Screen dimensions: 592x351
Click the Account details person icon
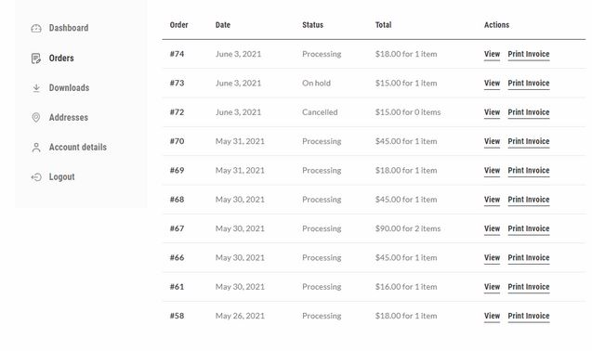[x=36, y=148]
